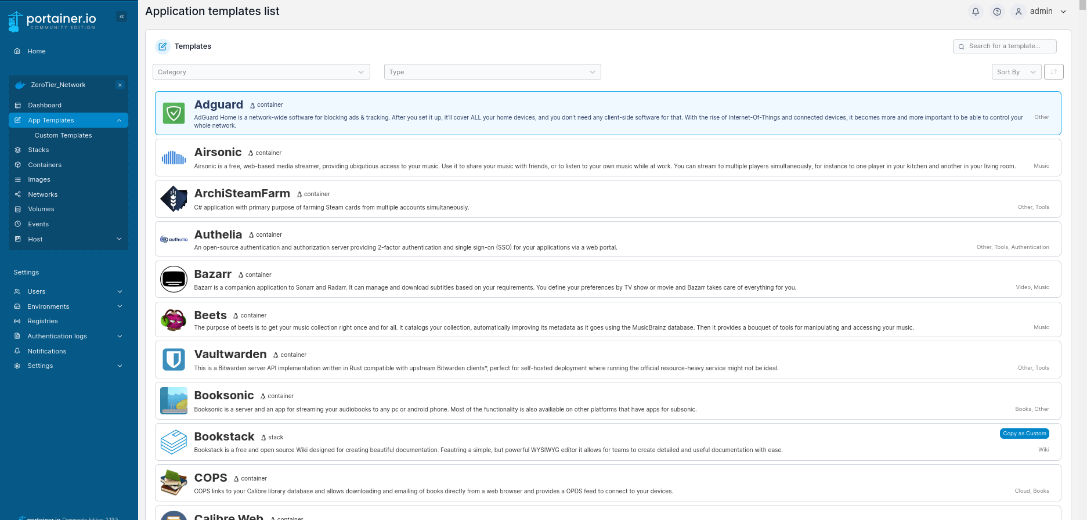Click the ZeroTier_Network environment name
Viewport: 1087px width, 520px height.
coord(58,85)
